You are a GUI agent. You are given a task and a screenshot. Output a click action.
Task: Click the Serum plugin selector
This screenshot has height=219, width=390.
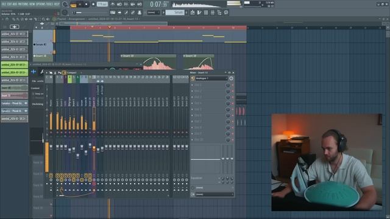(x=175, y=12)
